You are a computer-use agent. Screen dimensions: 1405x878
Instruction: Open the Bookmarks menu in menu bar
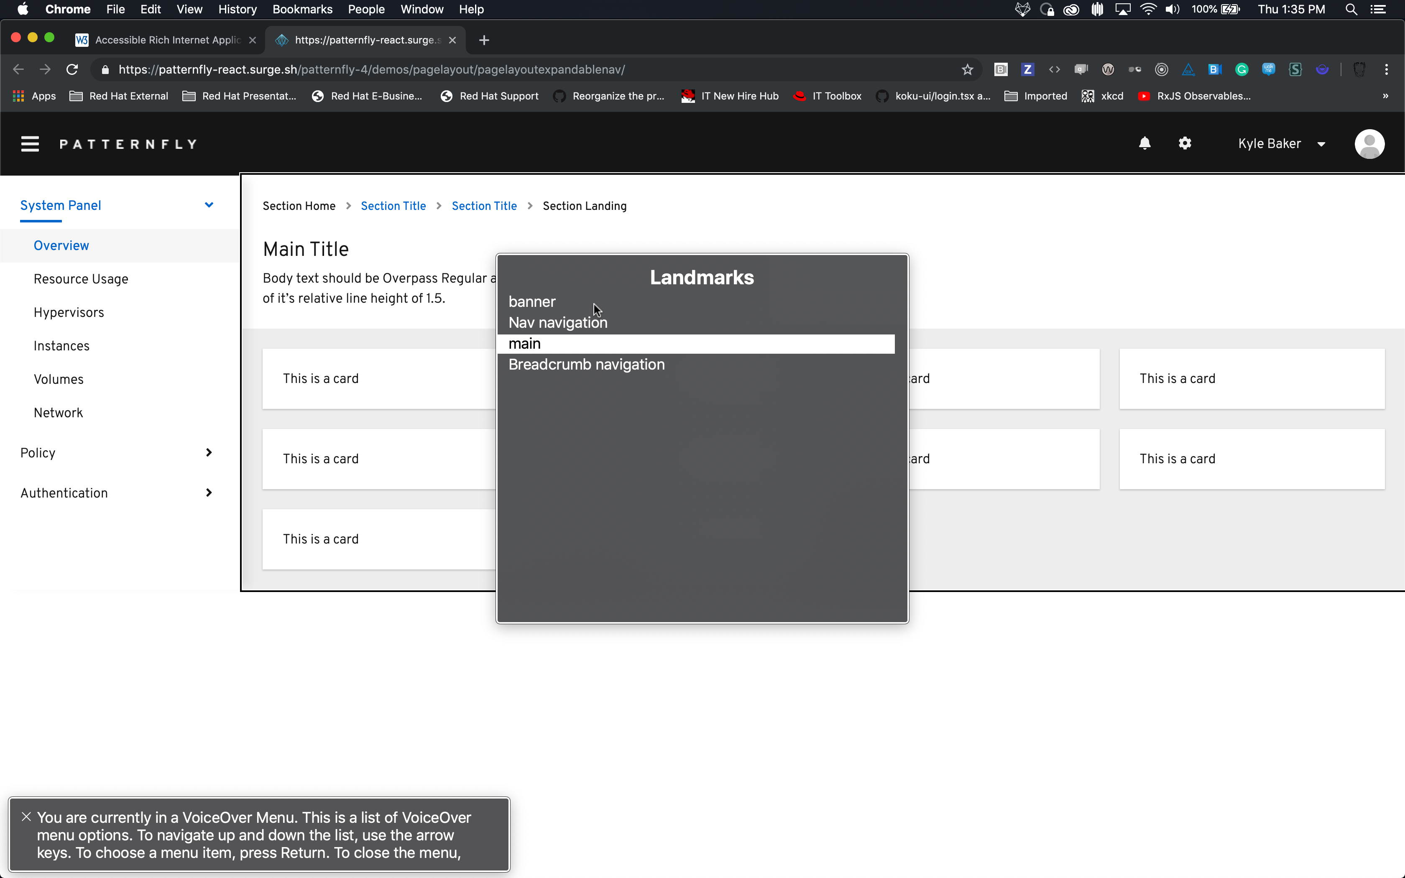click(x=302, y=9)
